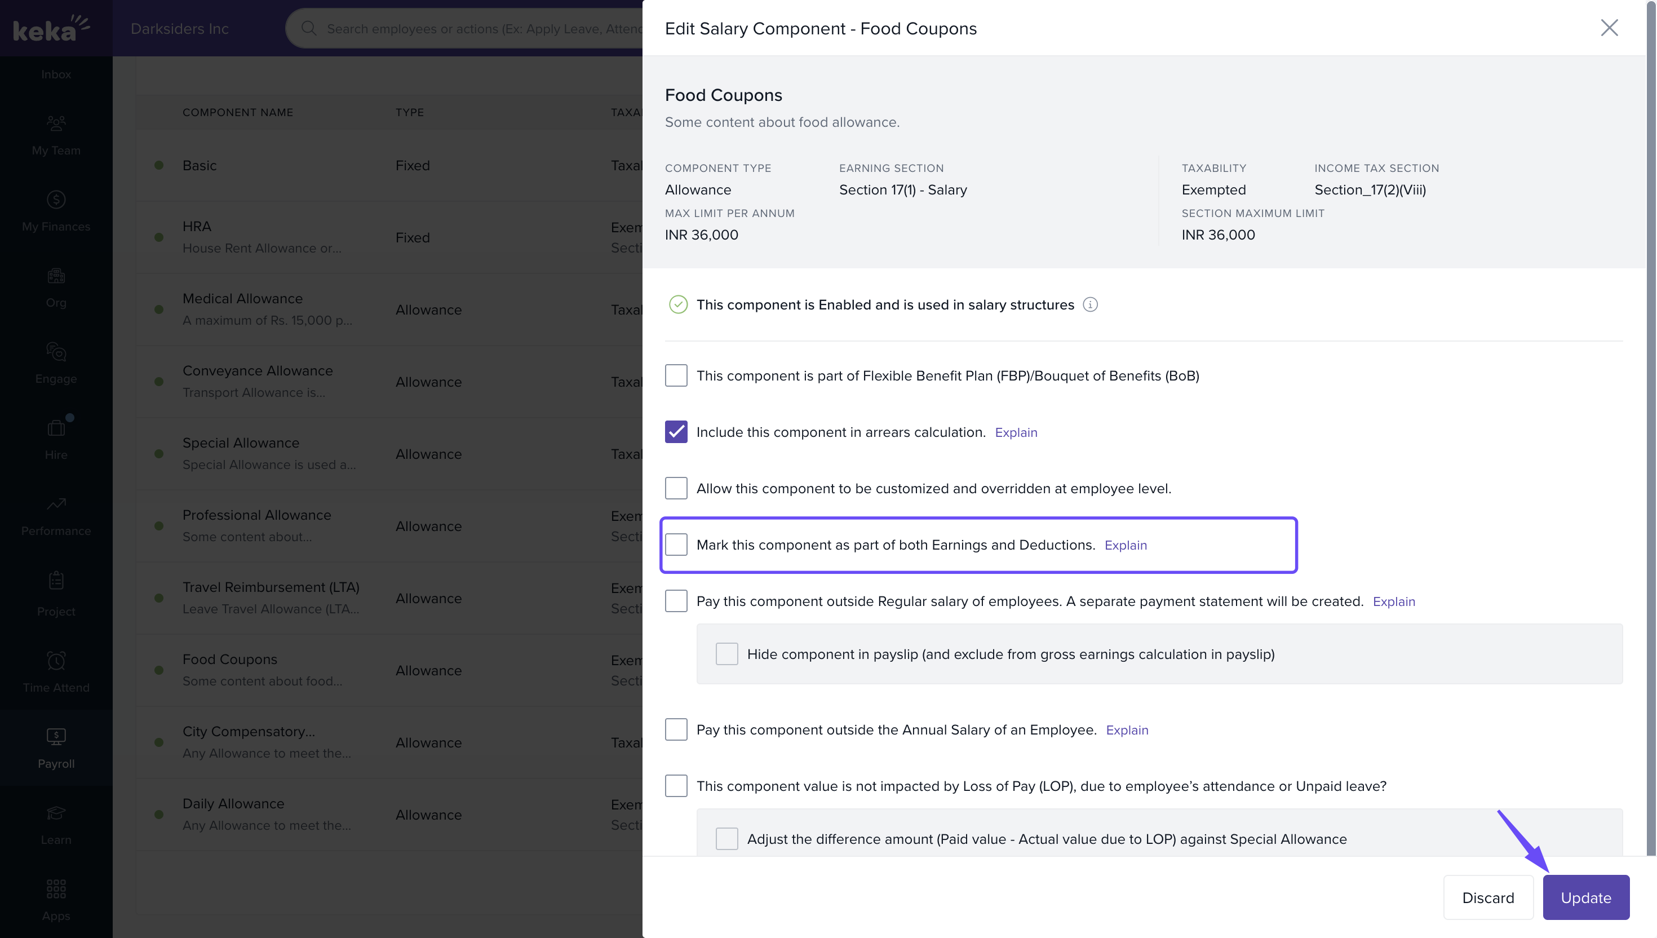Open the Hire briefcase icon

56,428
